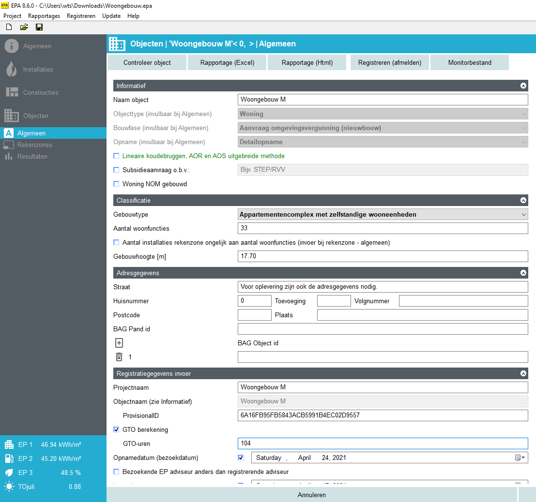This screenshot has height=502, width=536.
Task: Click the Annuleren button
Action: [311, 495]
